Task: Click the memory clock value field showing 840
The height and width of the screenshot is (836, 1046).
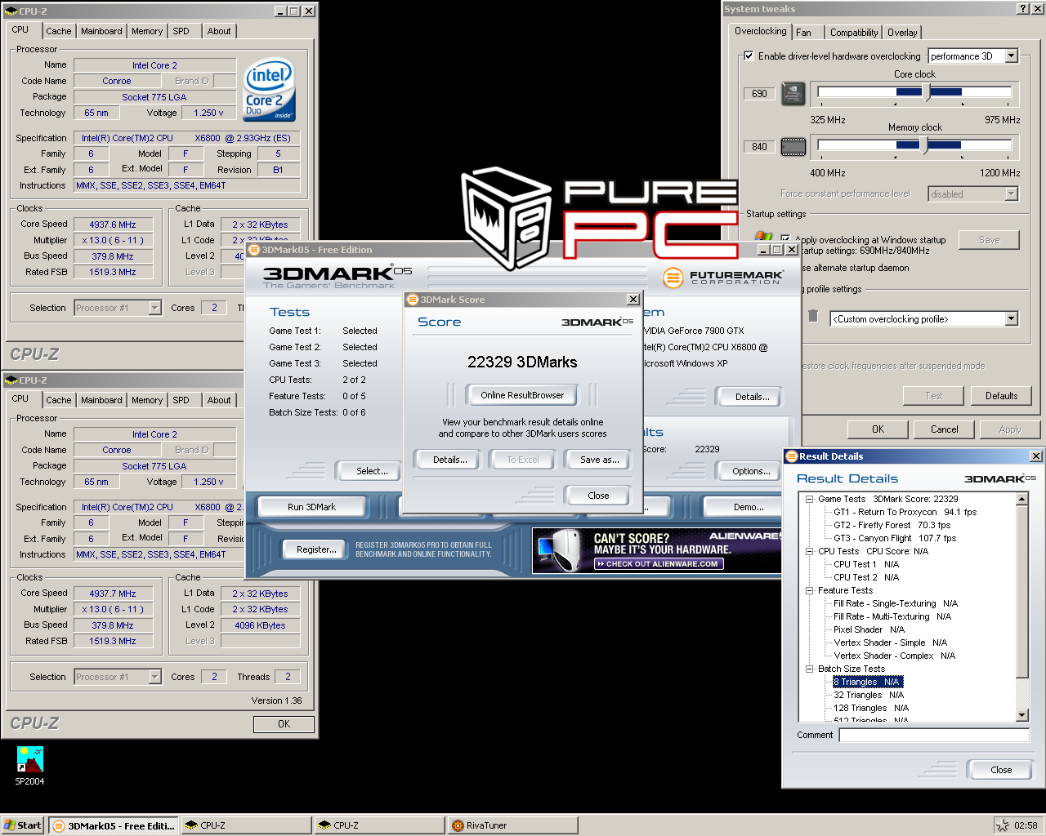Action: [759, 147]
